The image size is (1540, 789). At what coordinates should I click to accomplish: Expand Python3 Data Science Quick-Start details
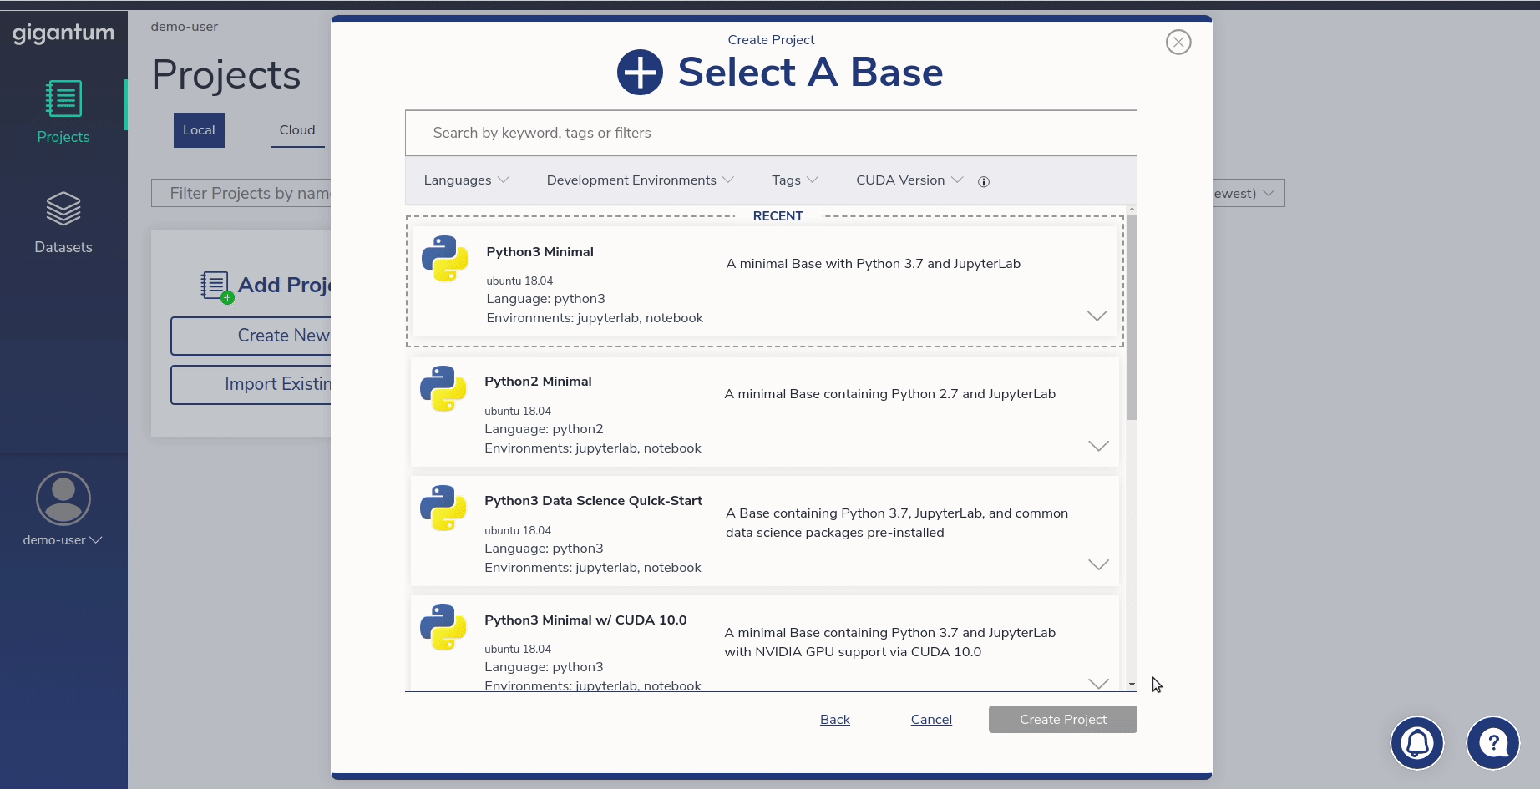point(1098,565)
